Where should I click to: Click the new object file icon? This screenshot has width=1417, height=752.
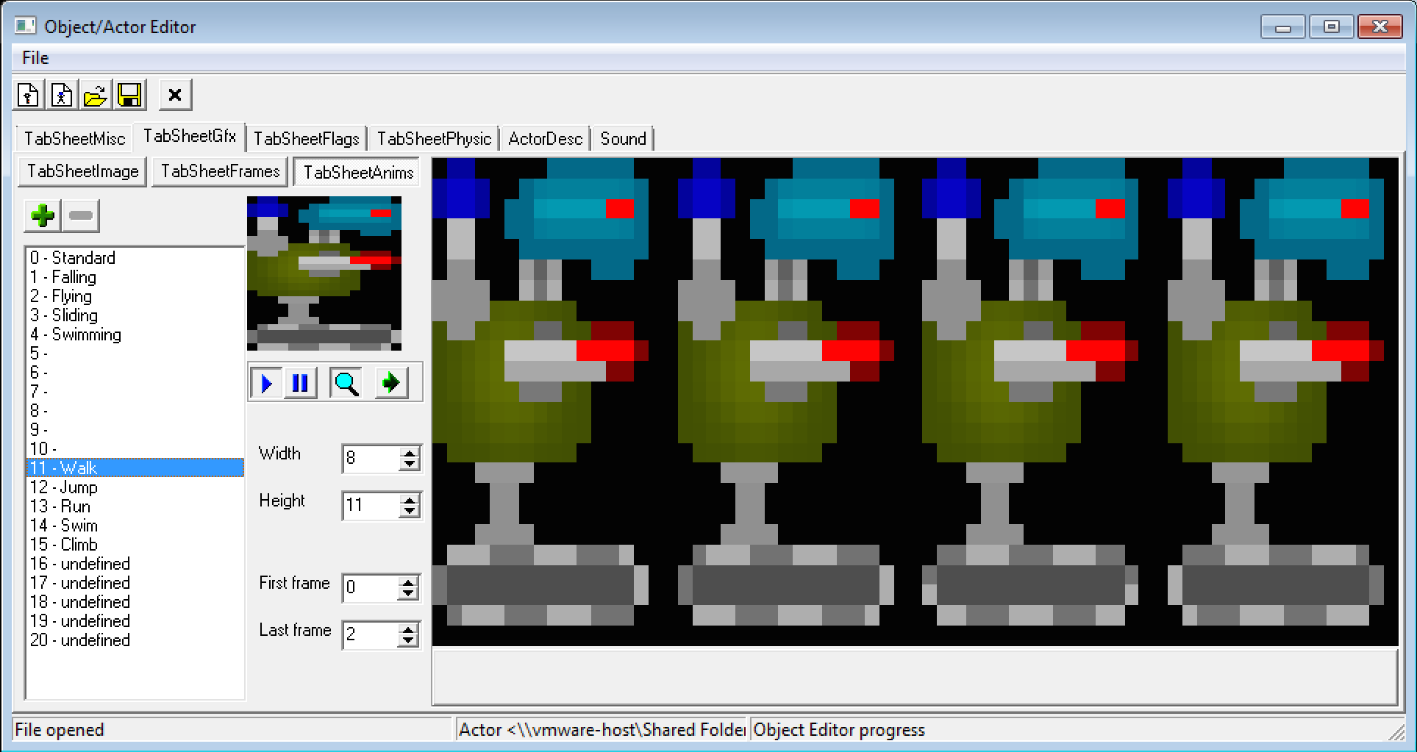click(x=29, y=96)
